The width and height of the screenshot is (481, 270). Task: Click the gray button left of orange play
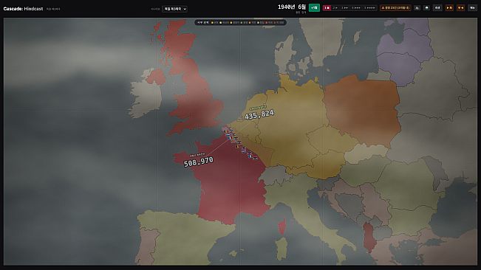click(437, 7)
